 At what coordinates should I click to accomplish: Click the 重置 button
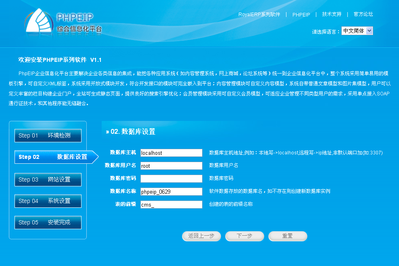288,236
